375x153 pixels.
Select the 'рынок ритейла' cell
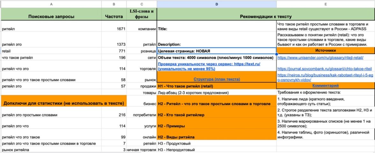51,150
